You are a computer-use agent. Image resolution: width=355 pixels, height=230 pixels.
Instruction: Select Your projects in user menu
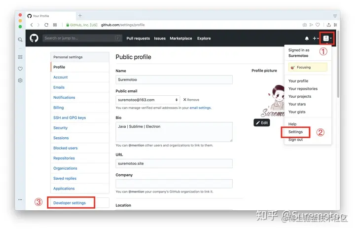point(300,96)
